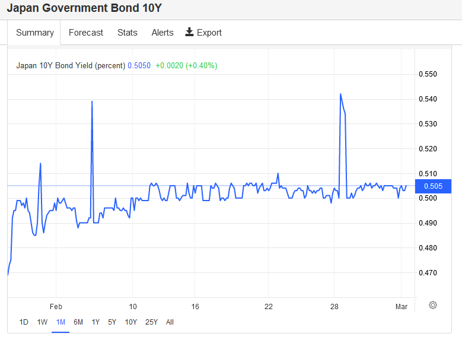This screenshot has height=340, width=462.
Task: Select the 1D time range
Action: (24, 322)
